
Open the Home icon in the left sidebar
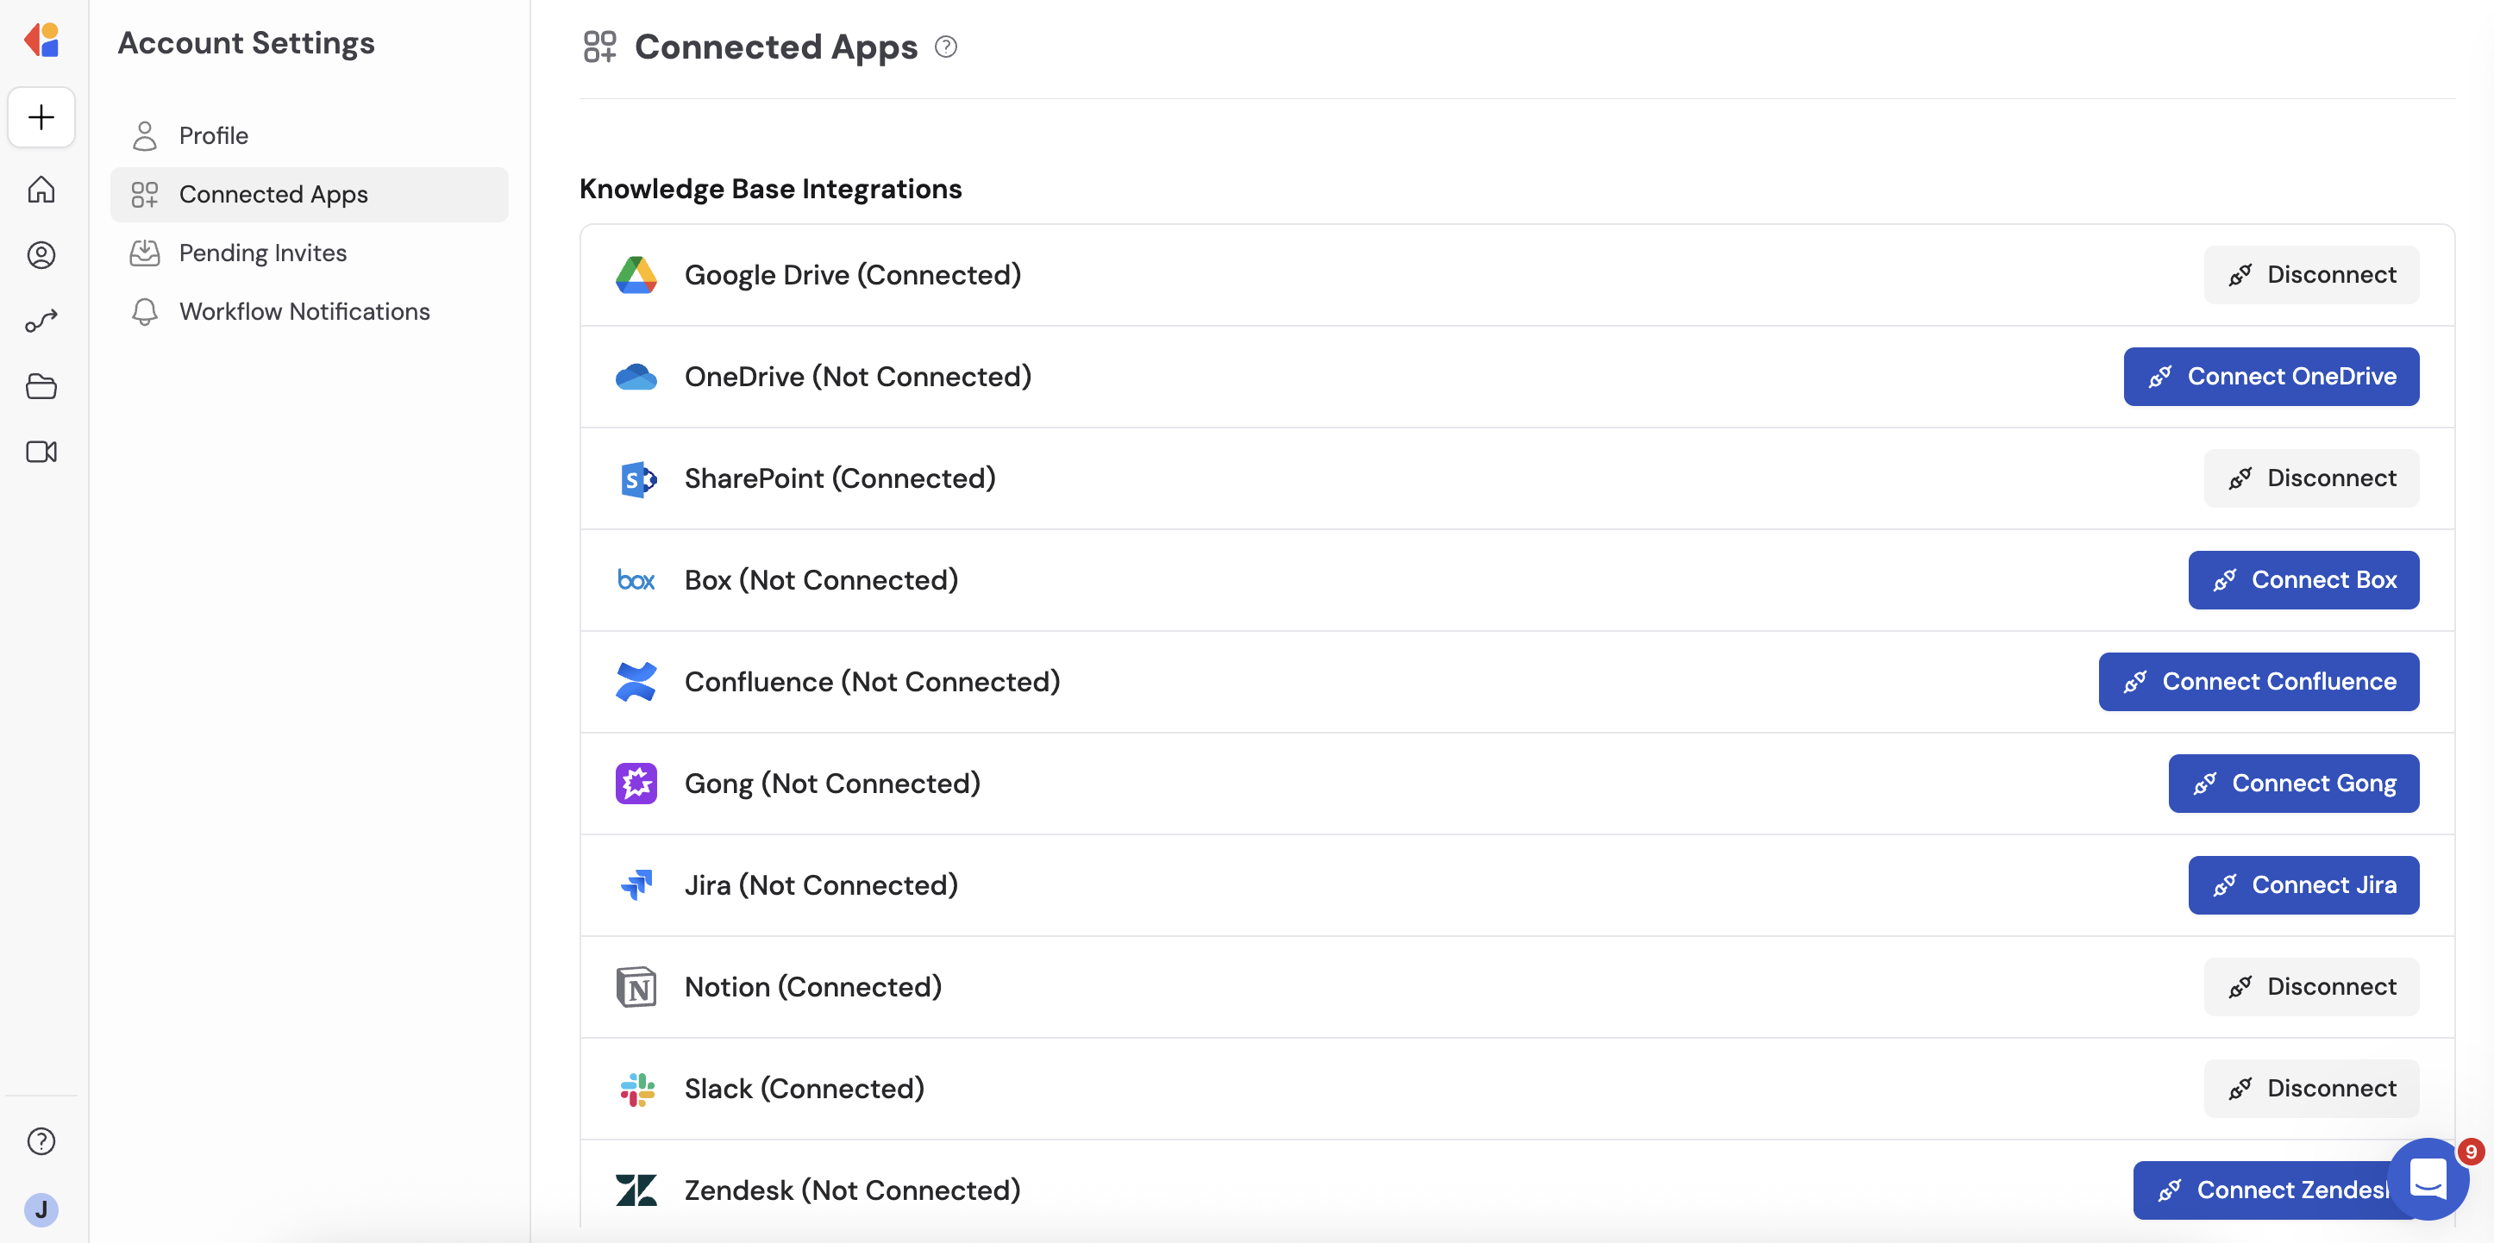pyautogui.click(x=41, y=190)
